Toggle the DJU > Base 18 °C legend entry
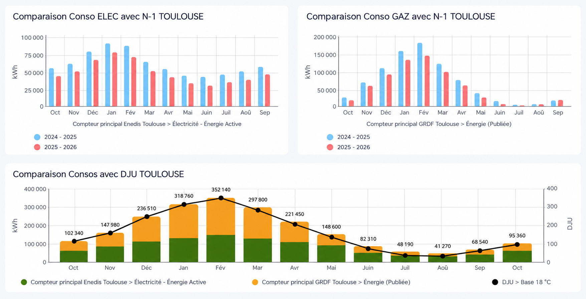The image size is (586, 299). point(522,282)
